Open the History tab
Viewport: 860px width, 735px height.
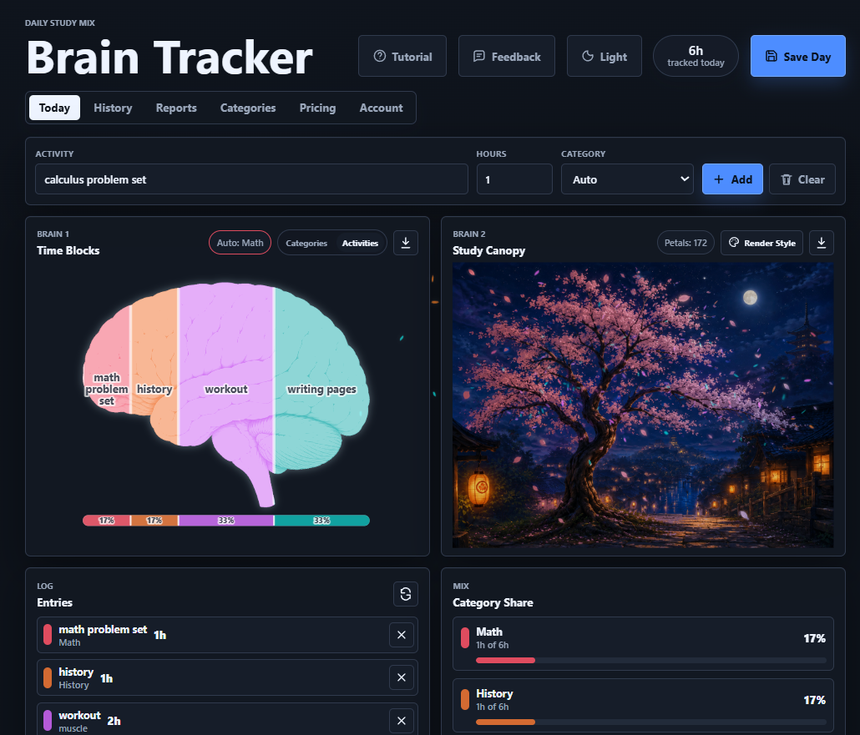113,108
